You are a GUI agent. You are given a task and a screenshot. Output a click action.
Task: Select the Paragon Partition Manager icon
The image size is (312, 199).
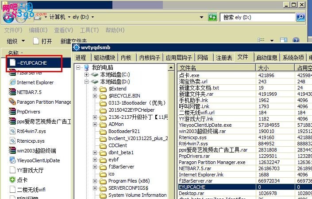click(x=12, y=101)
